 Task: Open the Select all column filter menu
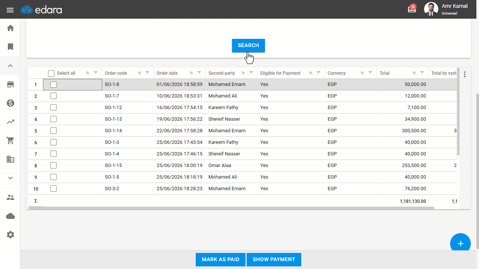(x=95, y=73)
